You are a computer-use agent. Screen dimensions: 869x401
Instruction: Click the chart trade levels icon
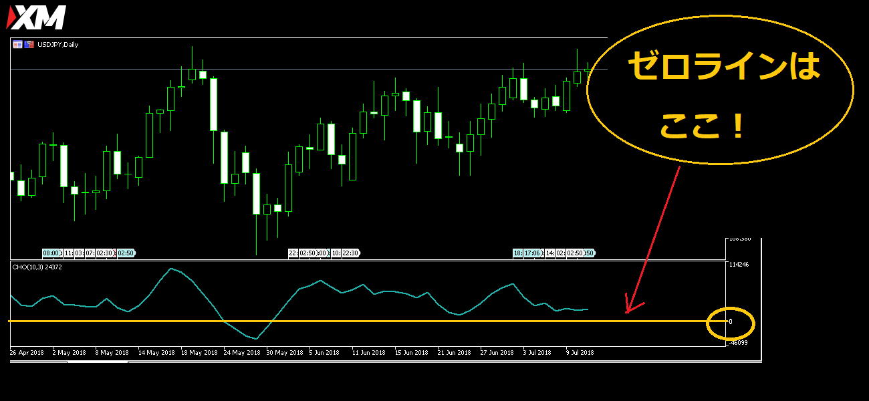point(29,45)
